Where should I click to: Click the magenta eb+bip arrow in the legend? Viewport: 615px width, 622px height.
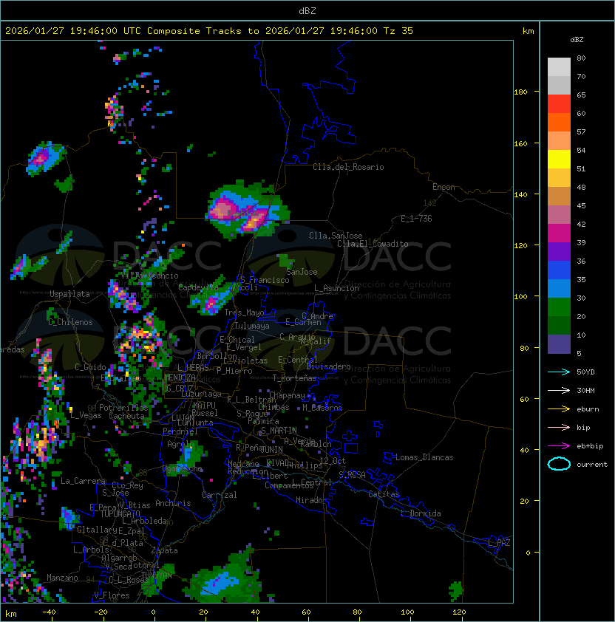point(559,446)
